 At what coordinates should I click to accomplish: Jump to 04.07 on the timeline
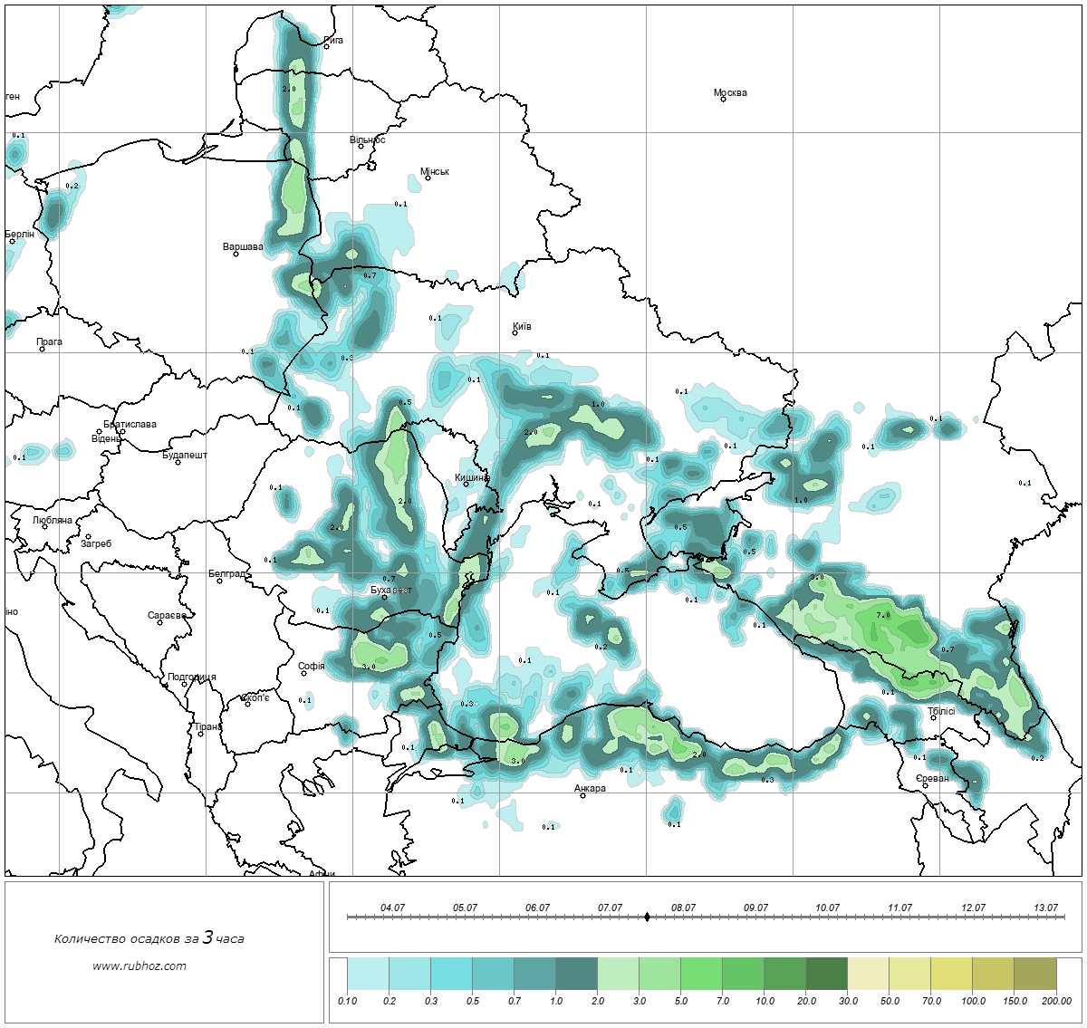[392, 908]
